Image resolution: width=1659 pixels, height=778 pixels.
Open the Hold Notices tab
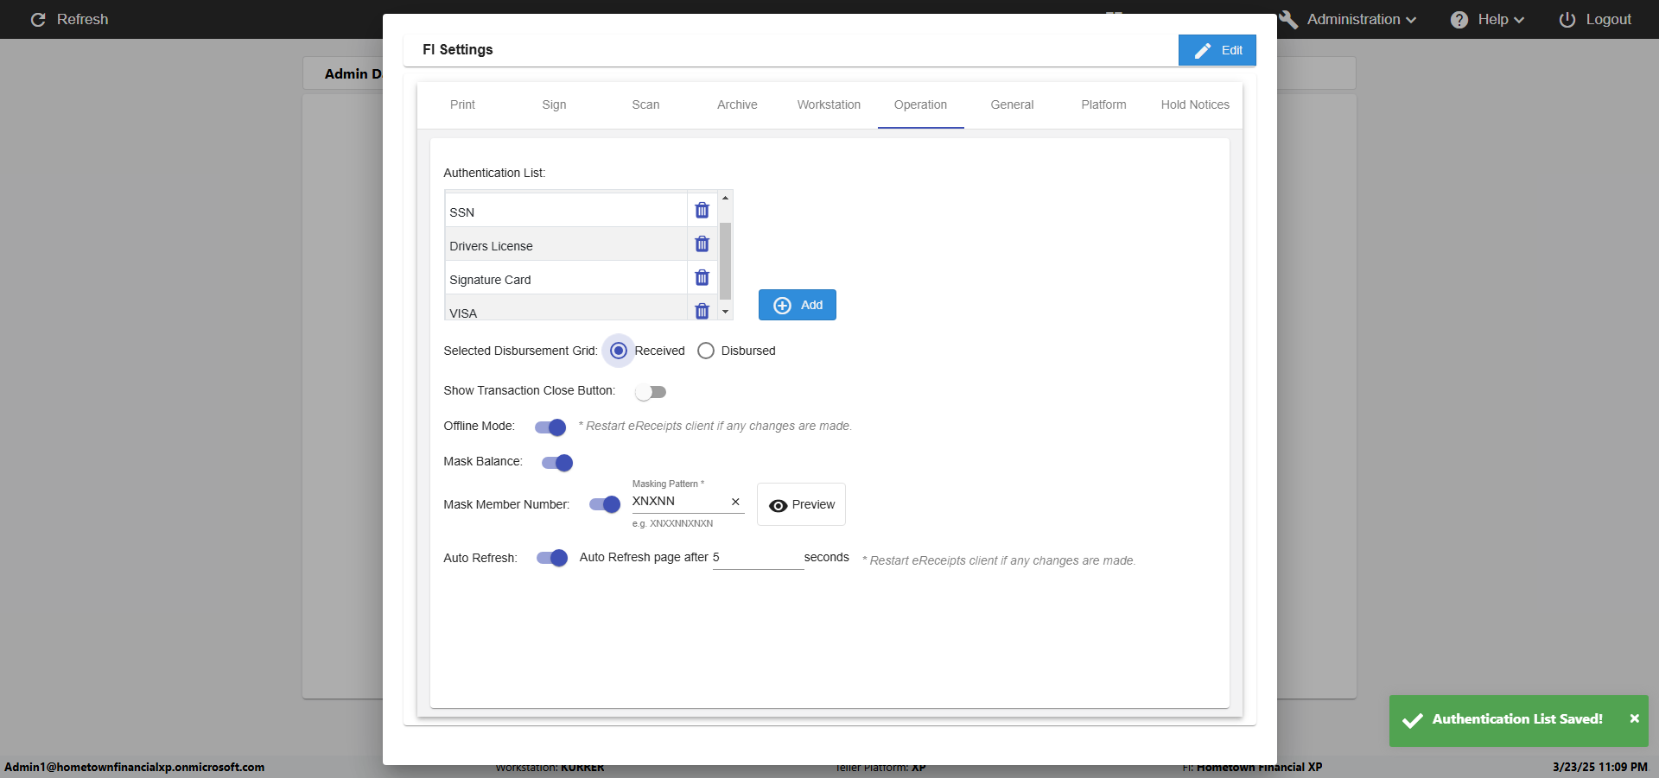pyautogui.click(x=1194, y=104)
